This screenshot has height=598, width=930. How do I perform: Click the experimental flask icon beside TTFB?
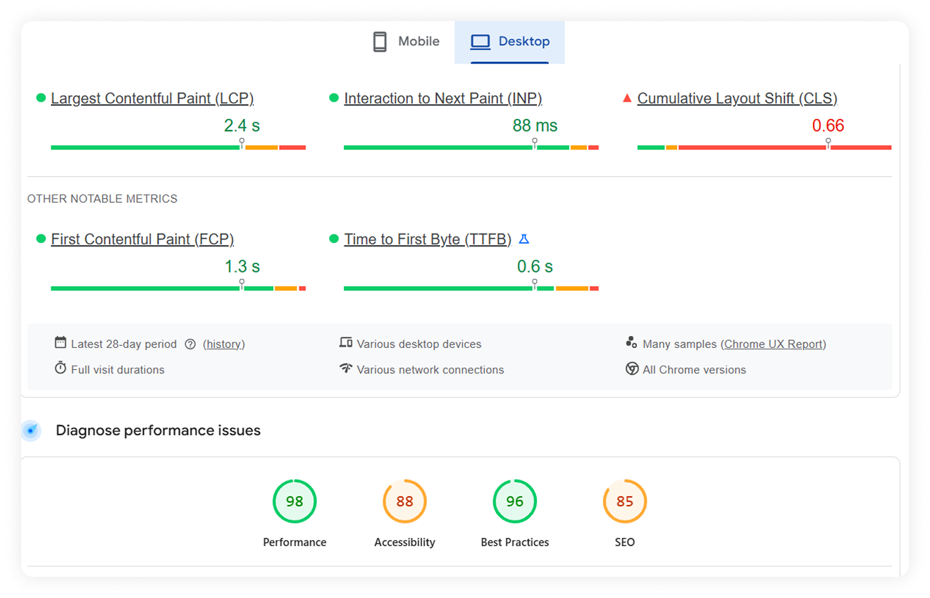(x=523, y=239)
